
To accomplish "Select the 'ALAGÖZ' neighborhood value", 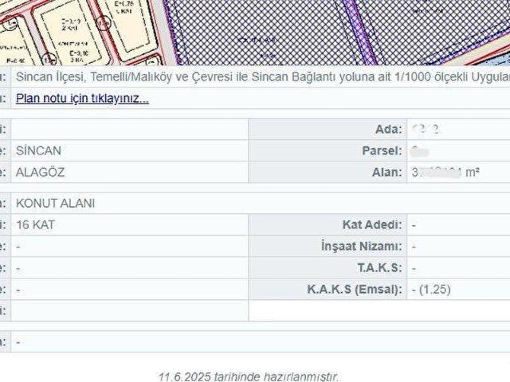I will (41, 172).
